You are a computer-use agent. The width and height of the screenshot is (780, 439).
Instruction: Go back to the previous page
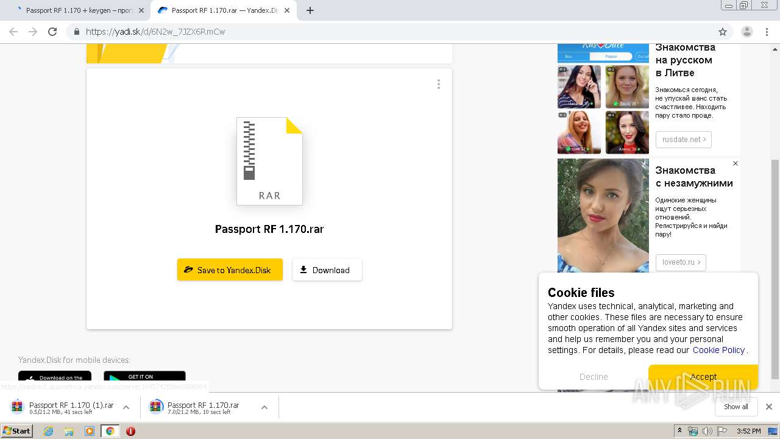click(13, 32)
